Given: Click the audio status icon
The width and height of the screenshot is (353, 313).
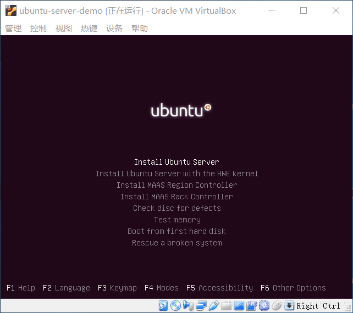Looking at the screenshot, I should pos(188,305).
